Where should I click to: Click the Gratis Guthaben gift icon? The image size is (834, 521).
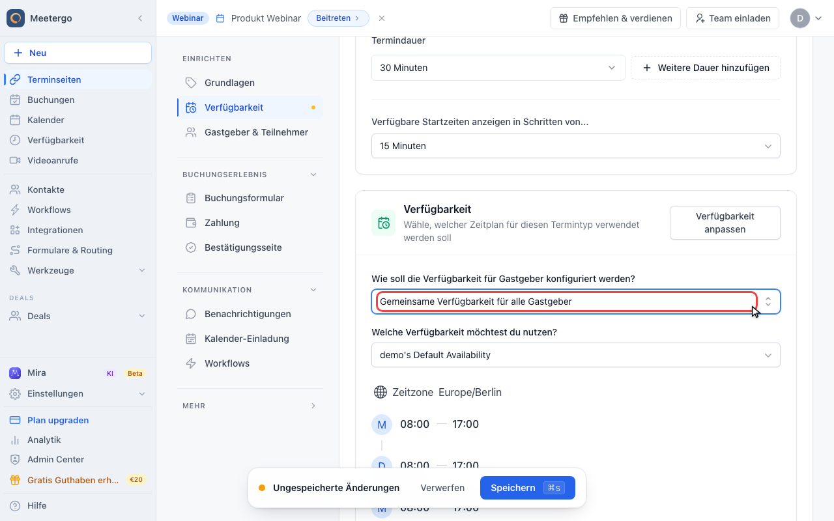pos(15,480)
